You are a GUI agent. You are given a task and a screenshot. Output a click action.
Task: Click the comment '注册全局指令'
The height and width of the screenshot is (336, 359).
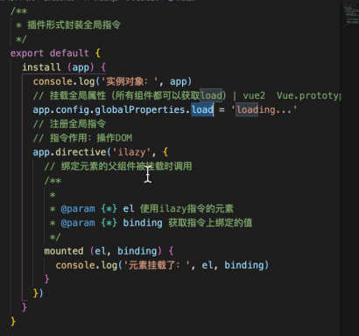(x=69, y=123)
